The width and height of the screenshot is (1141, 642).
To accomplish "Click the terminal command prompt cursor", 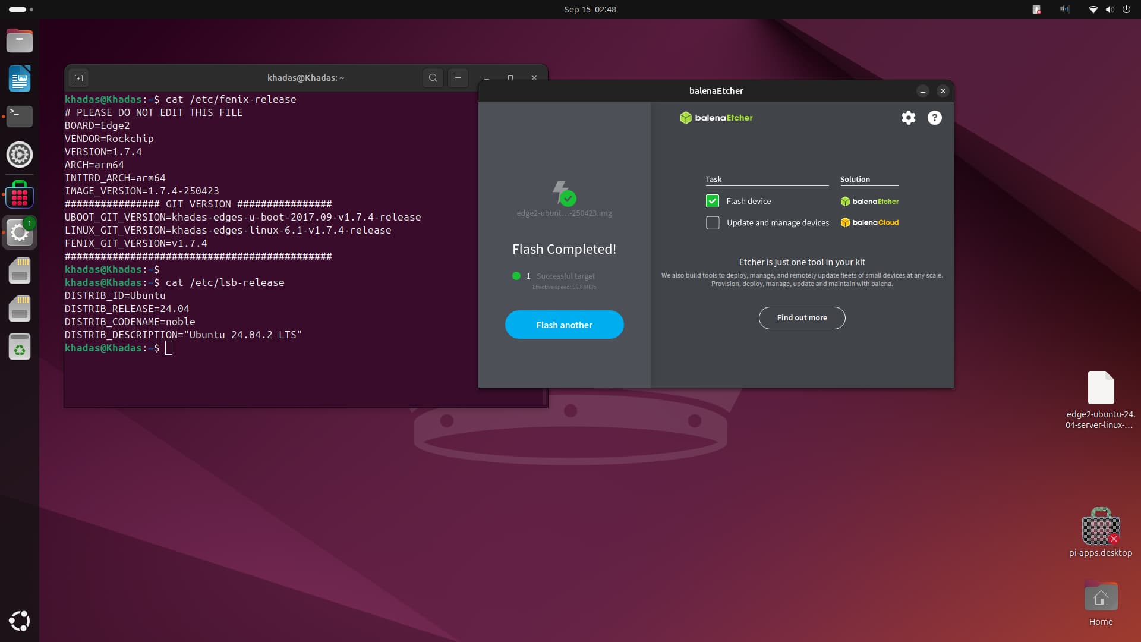I will [x=169, y=348].
